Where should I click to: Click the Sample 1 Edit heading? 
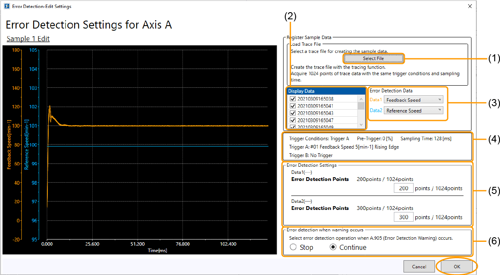pos(28,39)
